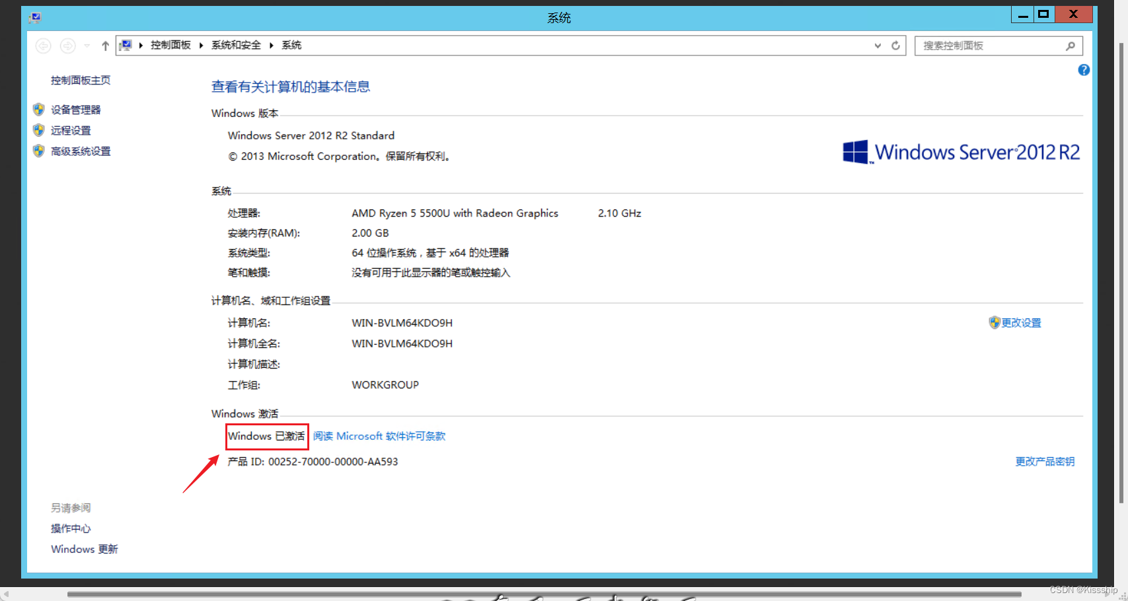
Task: Click the system window title icon
Action: click(35, 17)
